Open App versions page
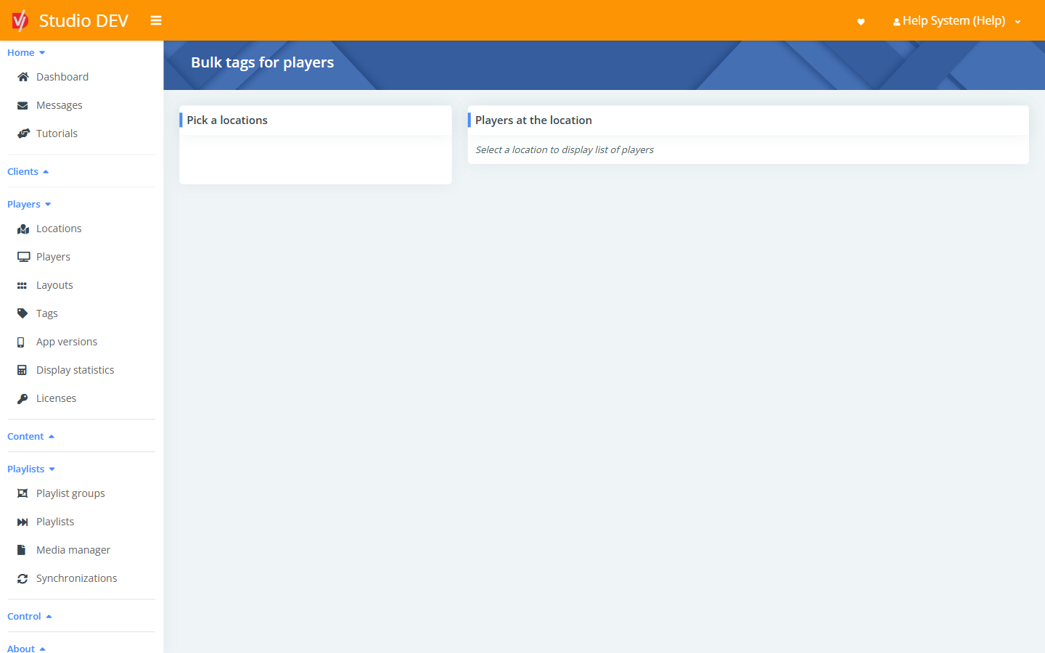The width and height of the screenshot is (1045, 653). [67, 342]
